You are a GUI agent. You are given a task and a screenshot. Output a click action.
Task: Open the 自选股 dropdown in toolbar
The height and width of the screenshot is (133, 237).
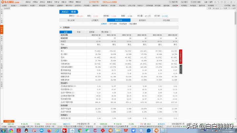[14, 6]
